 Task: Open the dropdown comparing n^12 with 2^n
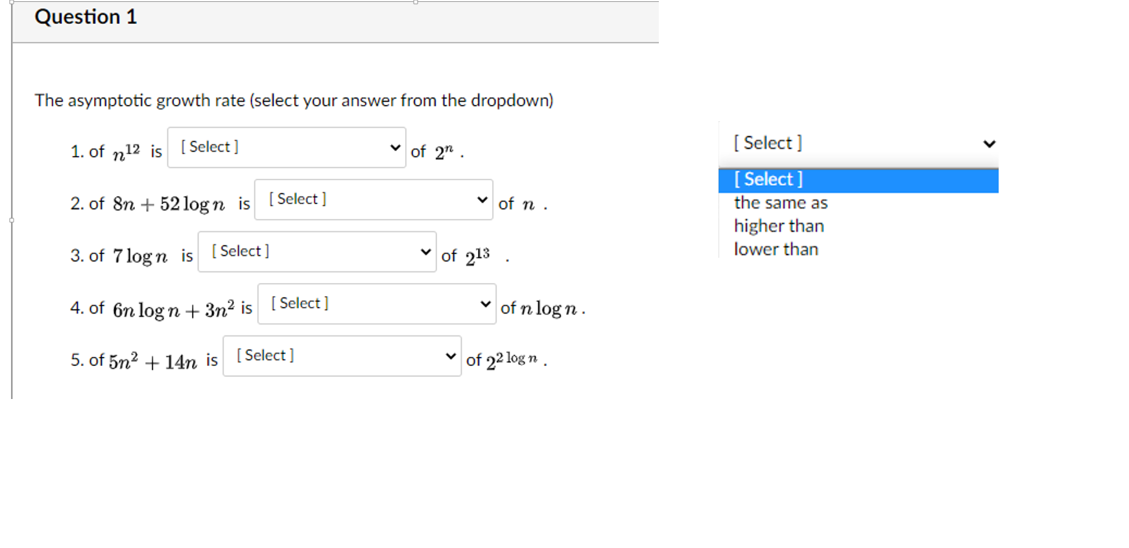point(285,148)
